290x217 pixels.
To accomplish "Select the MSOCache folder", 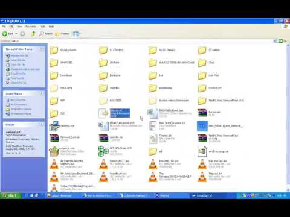I will point(61,88).
